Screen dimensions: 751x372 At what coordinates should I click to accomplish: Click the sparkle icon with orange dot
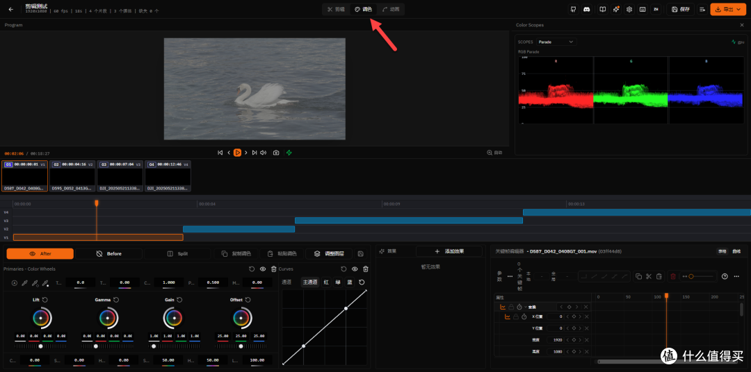click(616, 9)
